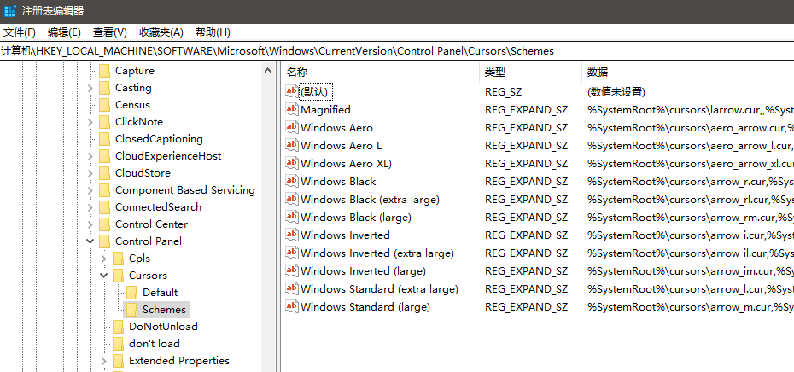
Task: Click the string icon beside Windows Aero XL)
Action: click(292, 163)
